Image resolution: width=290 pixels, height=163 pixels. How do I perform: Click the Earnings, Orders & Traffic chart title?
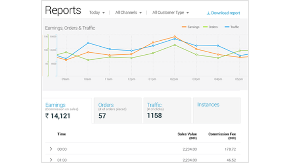pyautogui.click(x=70, y=28)
